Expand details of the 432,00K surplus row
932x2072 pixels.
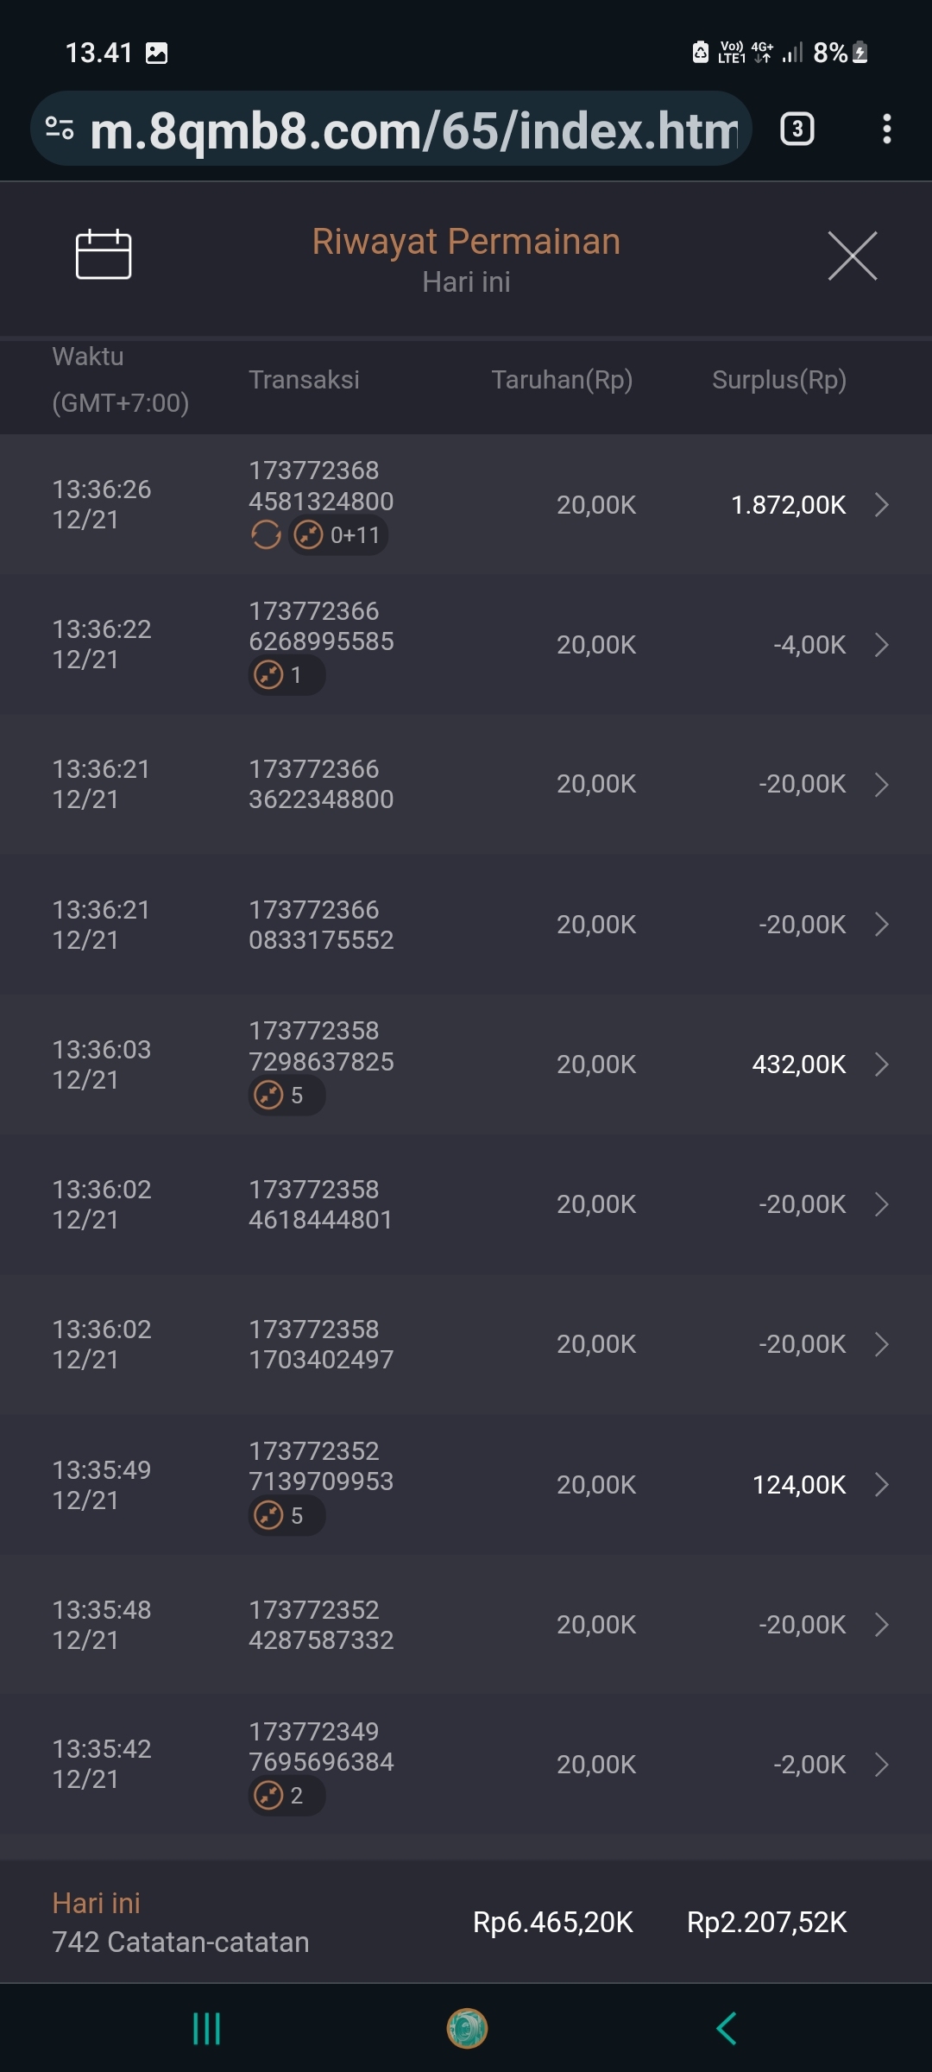click(x=881, y=1064)
